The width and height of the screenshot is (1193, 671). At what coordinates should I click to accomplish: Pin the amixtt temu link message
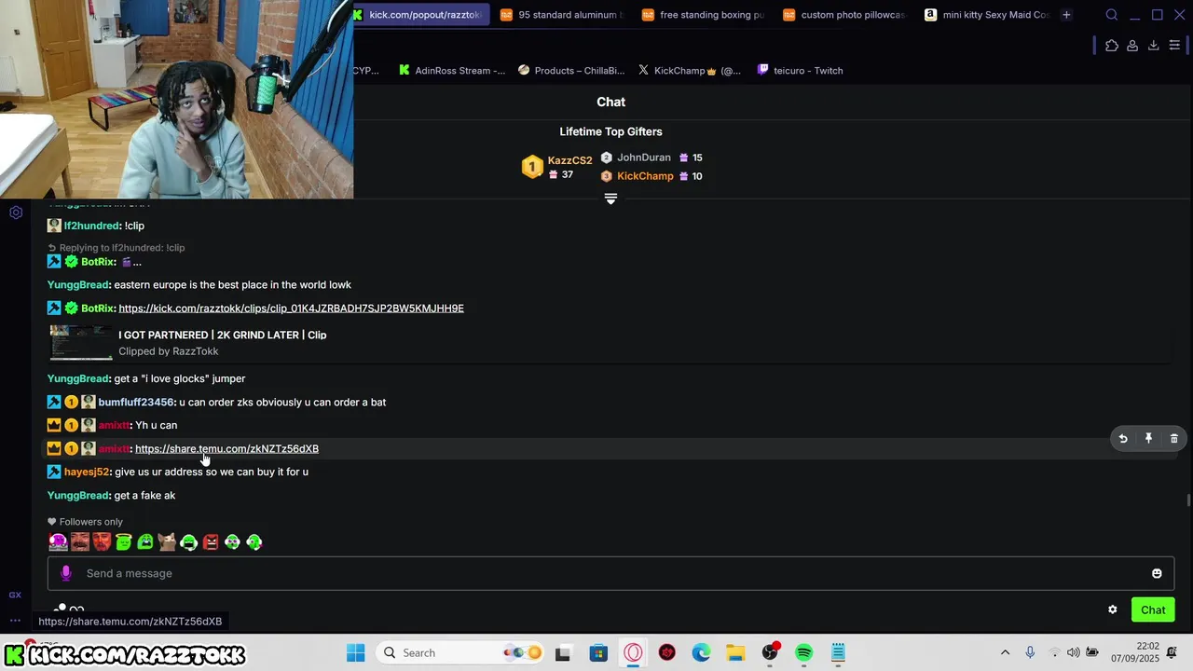click(x=1148, y=438)
